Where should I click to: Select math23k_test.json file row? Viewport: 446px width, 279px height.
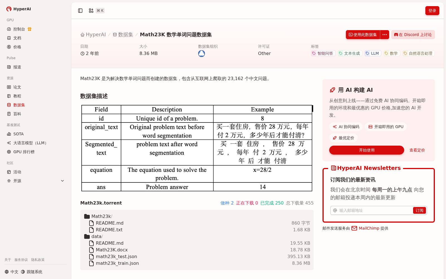pyautogui.click(x=197, y=256)
